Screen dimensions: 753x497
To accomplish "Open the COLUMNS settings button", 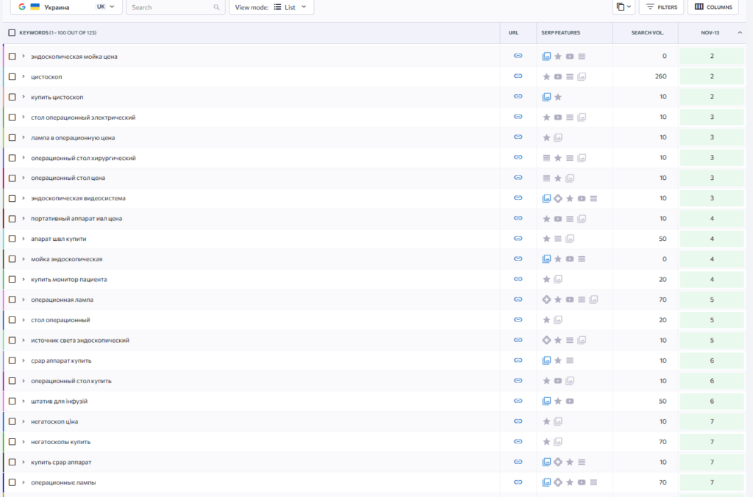I will click(x=713, y=7).
